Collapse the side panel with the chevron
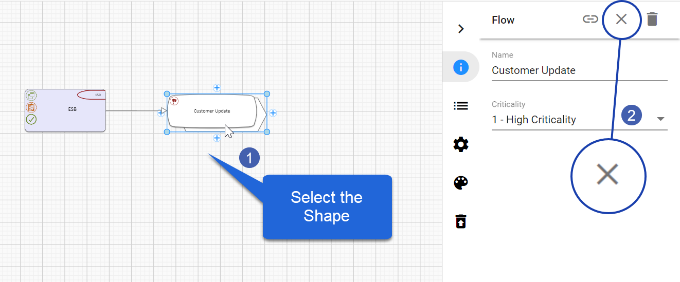 (461, 29)
